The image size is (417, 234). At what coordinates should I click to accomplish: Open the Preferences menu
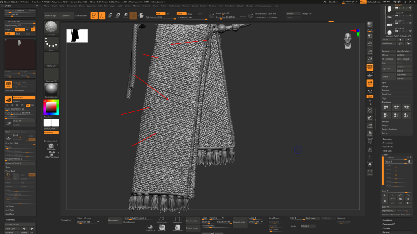click(x=174, y=6)
